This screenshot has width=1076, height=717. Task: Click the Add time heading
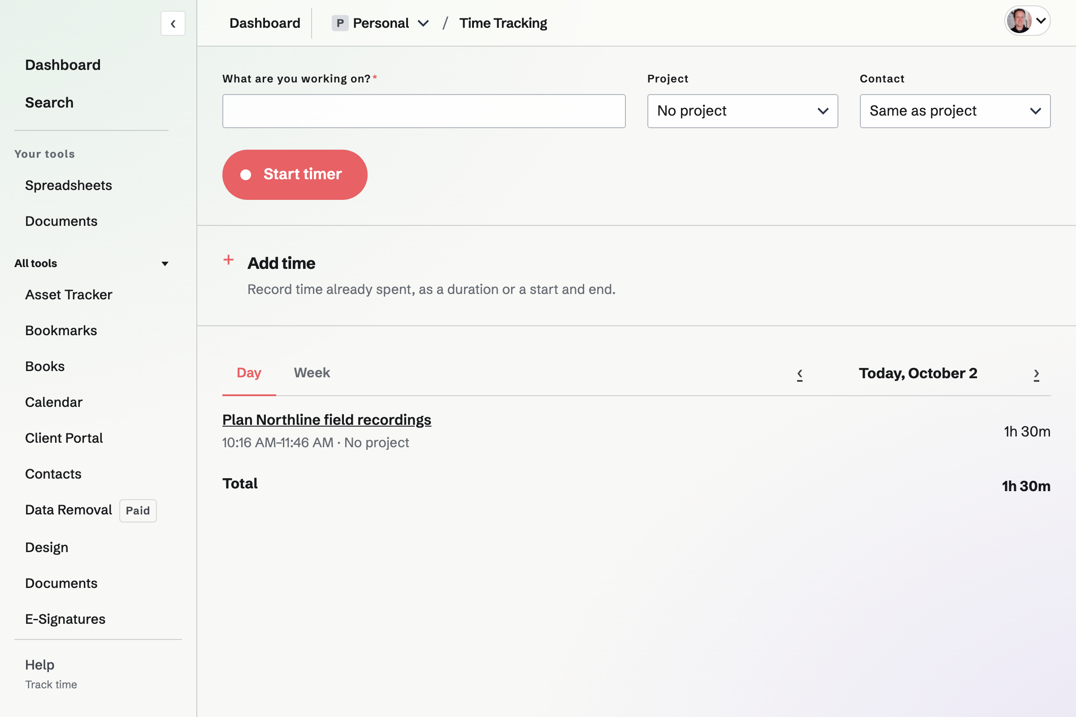(x=281, y=263)
